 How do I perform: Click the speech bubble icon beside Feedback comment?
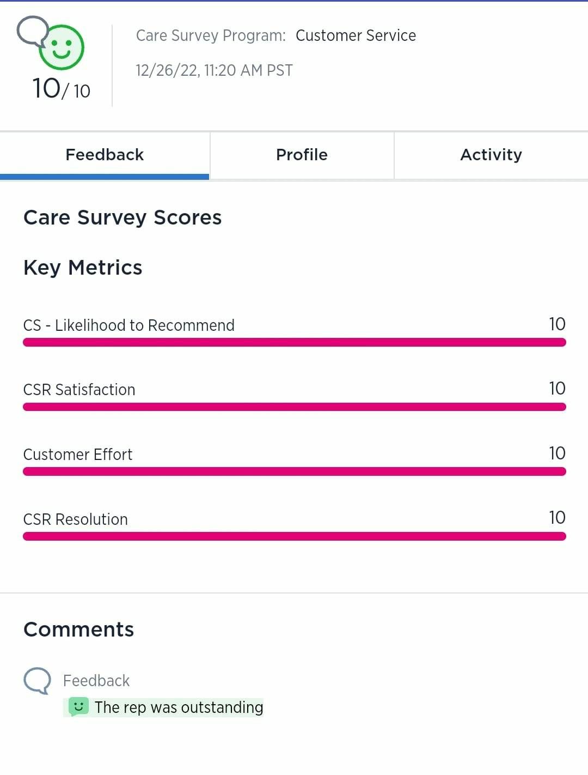pyautogui.click(x=37, y=681)
